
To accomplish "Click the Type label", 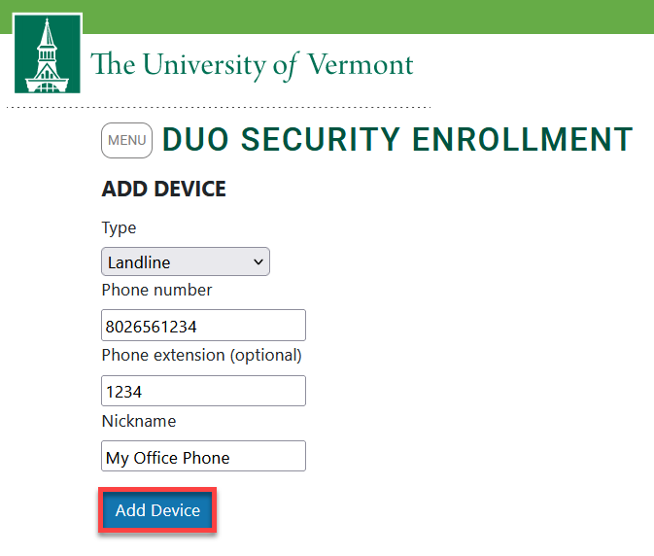I will pos(119,228).
